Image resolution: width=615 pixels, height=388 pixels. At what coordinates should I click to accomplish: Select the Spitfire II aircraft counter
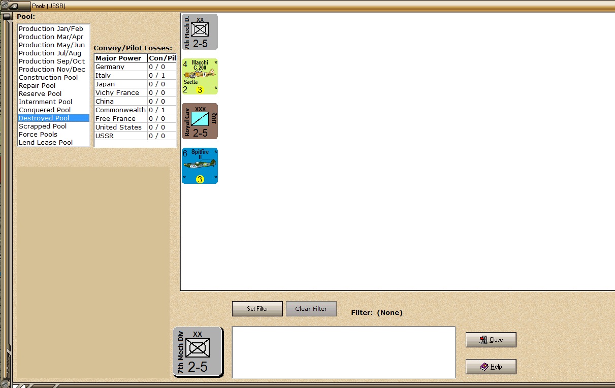[x=200, y=166]
